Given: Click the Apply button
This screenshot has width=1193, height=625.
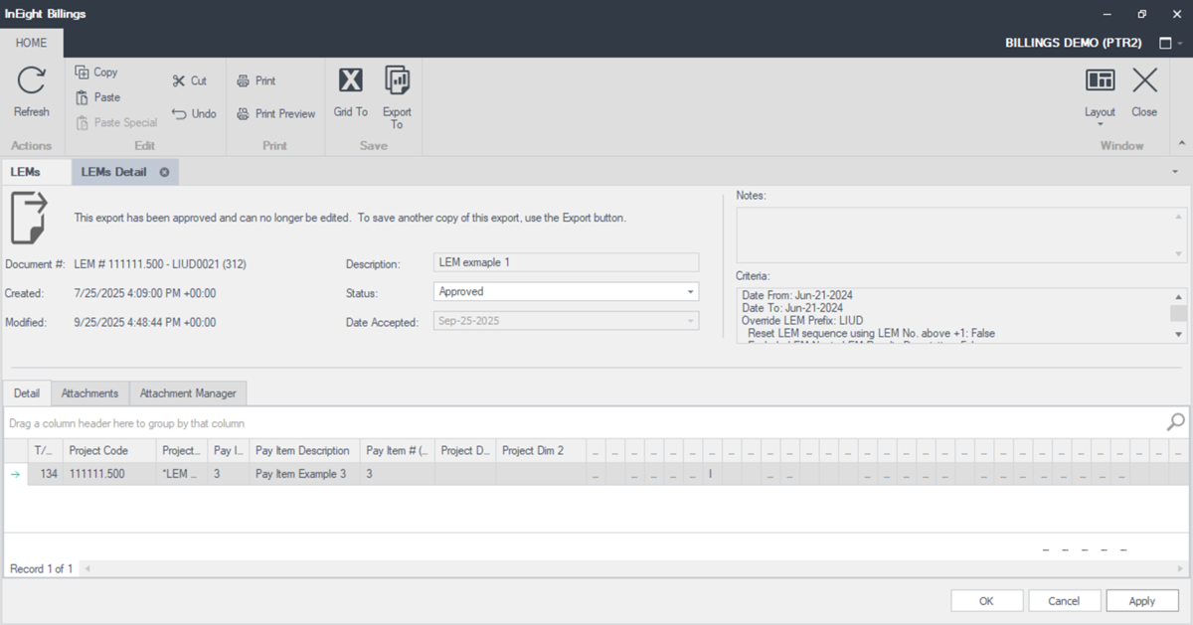Looking at the screenshot, I should coord(1142,600).
